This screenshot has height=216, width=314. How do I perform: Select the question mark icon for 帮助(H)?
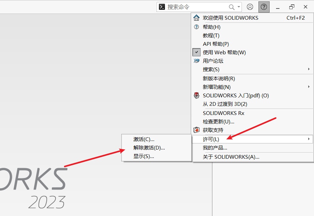pyautogui.click(x=196, y=27)
